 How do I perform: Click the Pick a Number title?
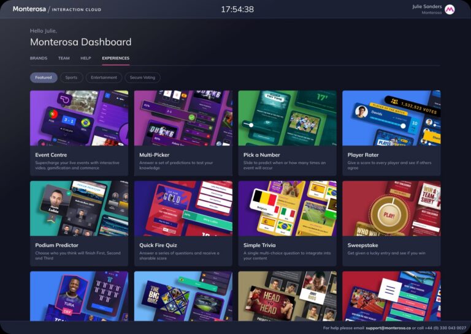(262, 155)
